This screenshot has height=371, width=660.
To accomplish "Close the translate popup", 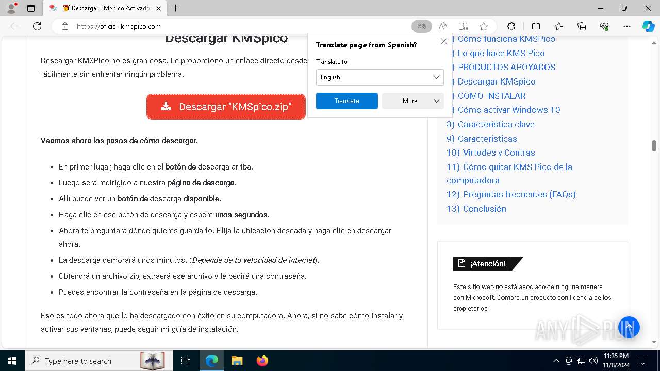I will tap(443, 41).
